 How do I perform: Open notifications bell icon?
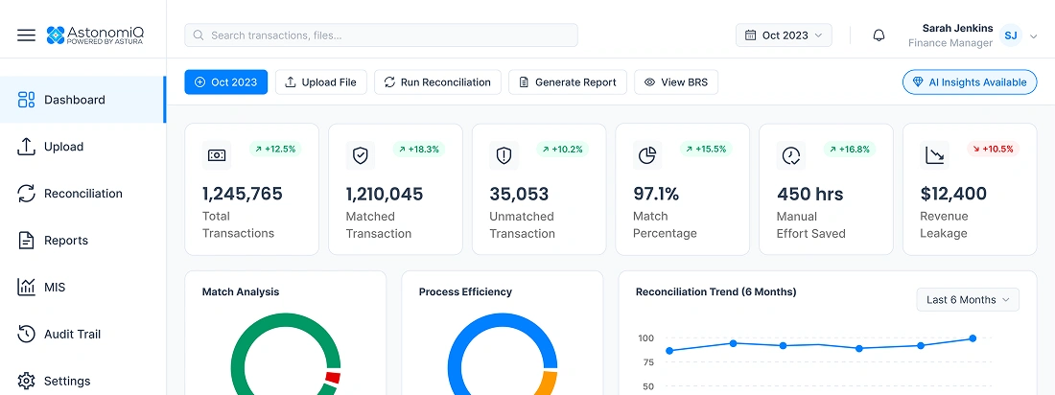point(879,35)
